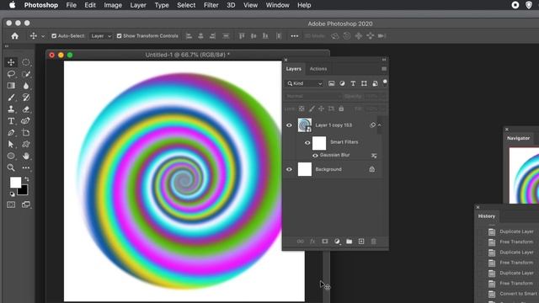Screen dimensions: 539x303
Task: Open the Filter menu
Action: (211, 5)
